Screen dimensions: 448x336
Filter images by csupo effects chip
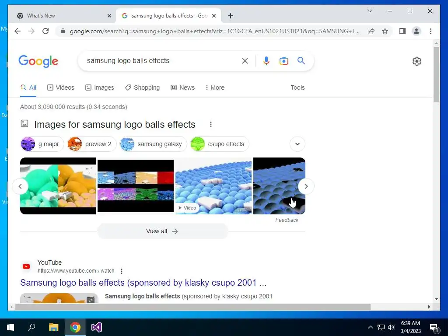220,144
